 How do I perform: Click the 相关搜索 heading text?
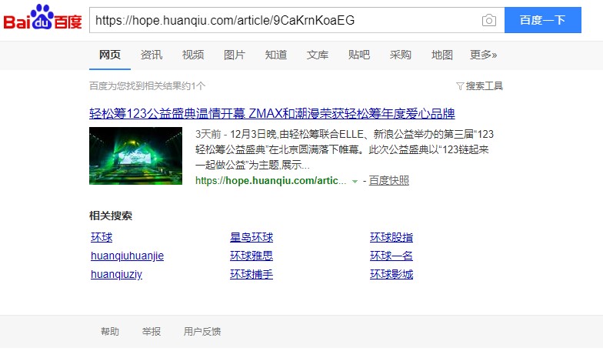(111, 216)
